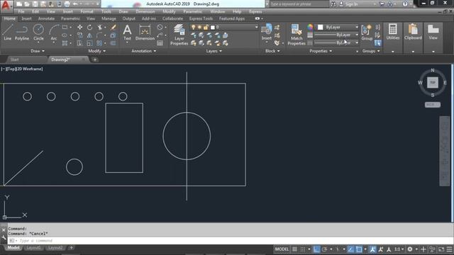The width and height of the screenshot is (454, 255).
Task: Open the Utilities panel
Action: [393, 33]
